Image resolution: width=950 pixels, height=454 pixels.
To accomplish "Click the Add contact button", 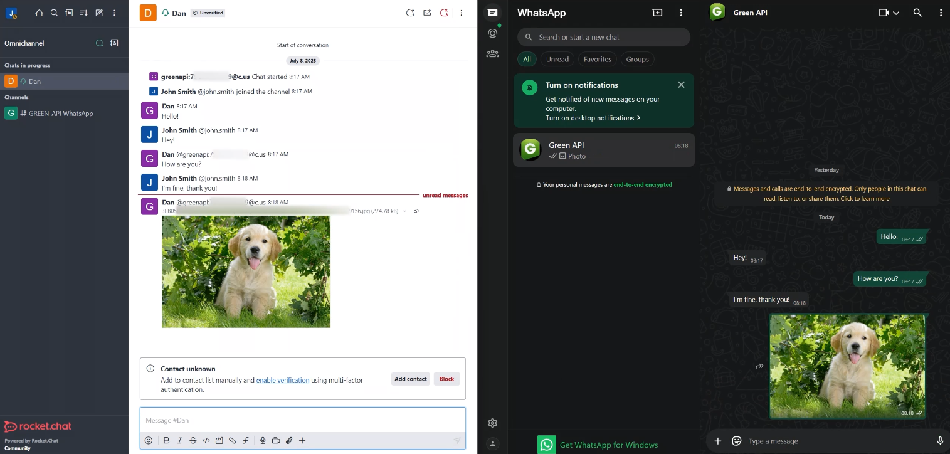I will tap(410, 379).
